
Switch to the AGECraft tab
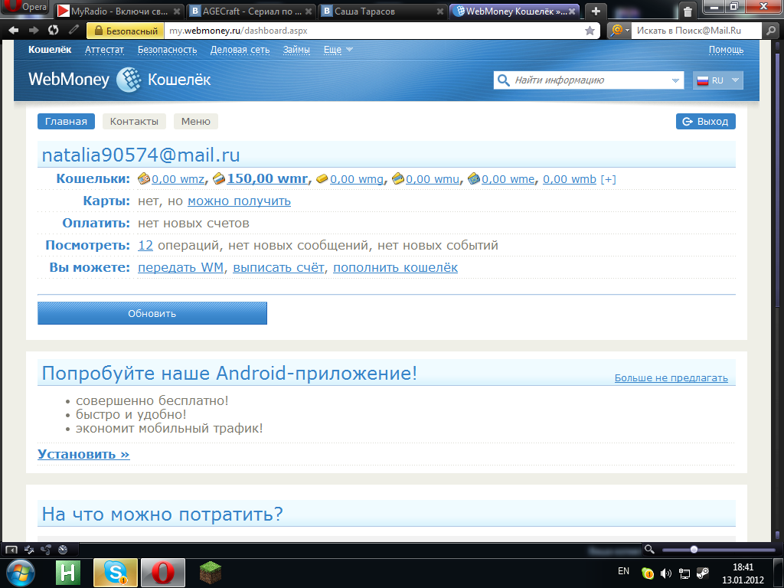[x=251, y=11]
